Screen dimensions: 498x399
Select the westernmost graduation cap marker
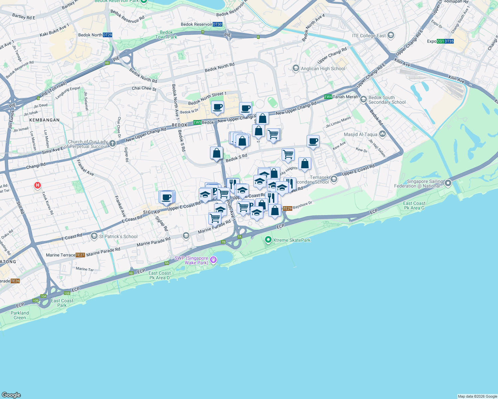(205, 195)
